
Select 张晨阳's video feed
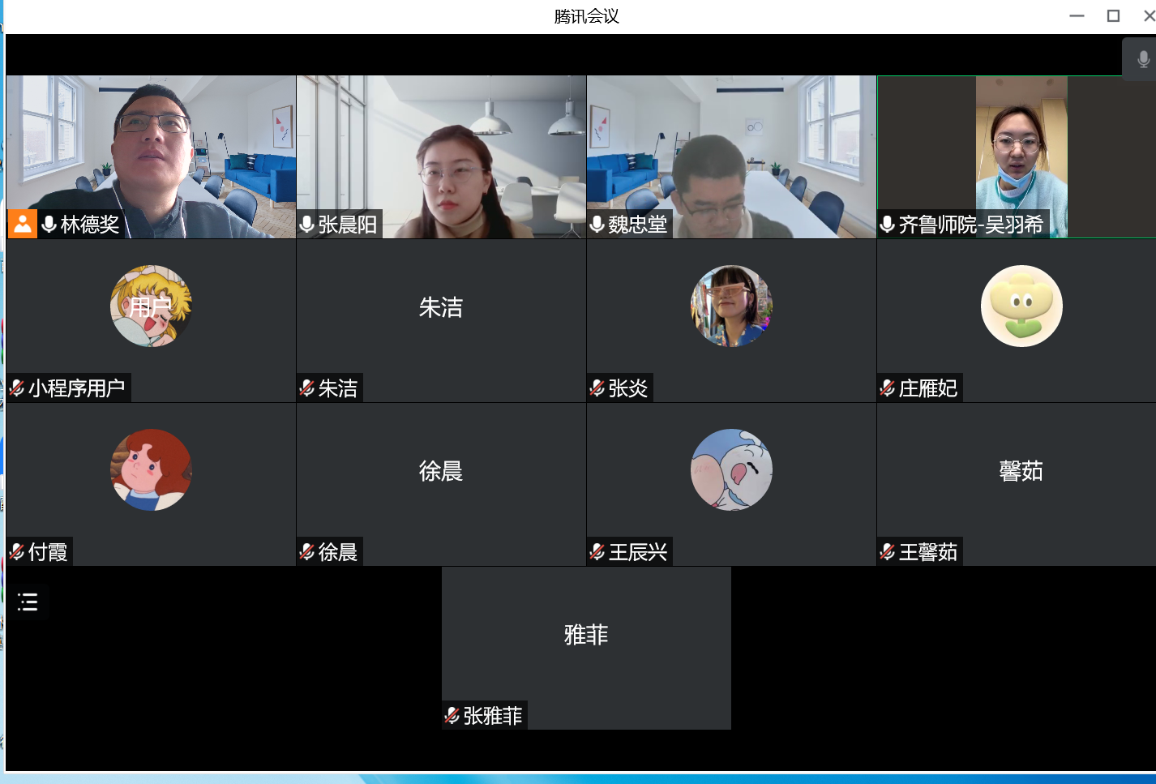(x=441, y=146)
